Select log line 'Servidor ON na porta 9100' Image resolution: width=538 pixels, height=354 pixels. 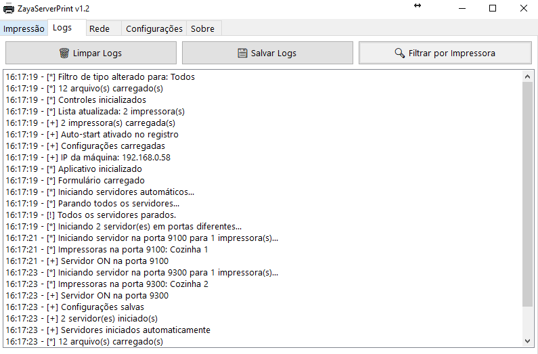[x=87, y=261]
